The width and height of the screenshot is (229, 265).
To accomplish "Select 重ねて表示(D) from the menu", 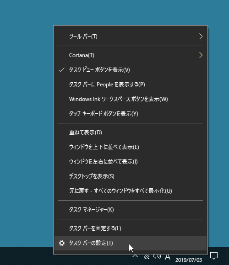I will point(131,132).
